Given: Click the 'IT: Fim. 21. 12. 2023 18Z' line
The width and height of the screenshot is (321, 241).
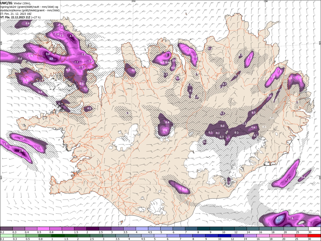Looking at the screenshot, I should 16,14.
